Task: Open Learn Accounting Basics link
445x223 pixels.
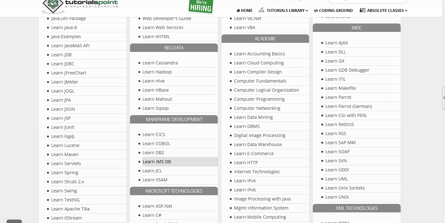Action: (259, 54)
